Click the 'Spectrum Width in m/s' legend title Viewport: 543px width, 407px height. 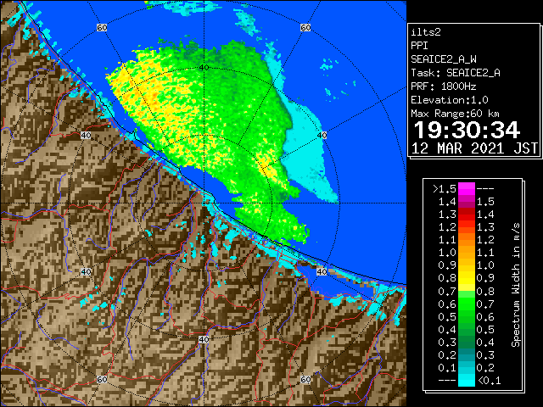coord(516,285)
